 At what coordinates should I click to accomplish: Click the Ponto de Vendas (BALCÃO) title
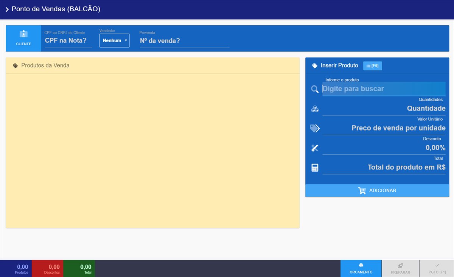point(56,9)
